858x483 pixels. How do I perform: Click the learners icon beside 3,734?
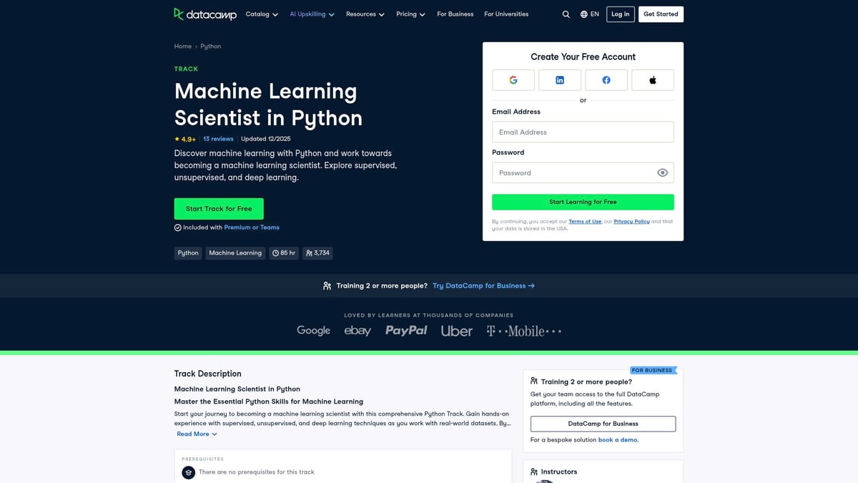(309, 253)
